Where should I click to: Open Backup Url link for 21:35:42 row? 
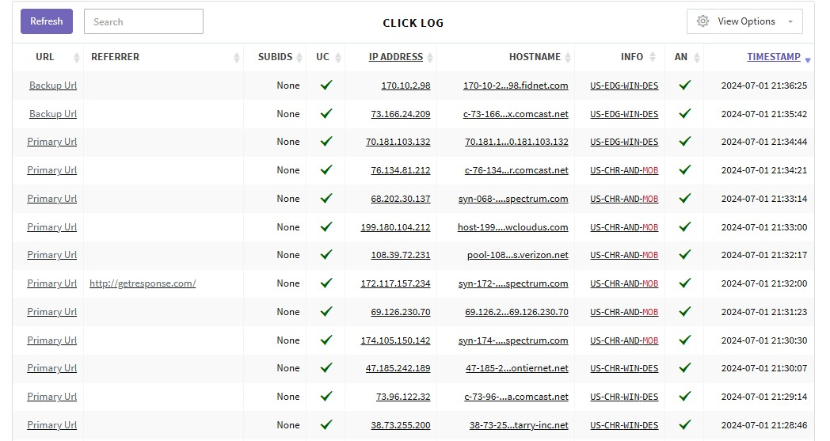[53, 114]
